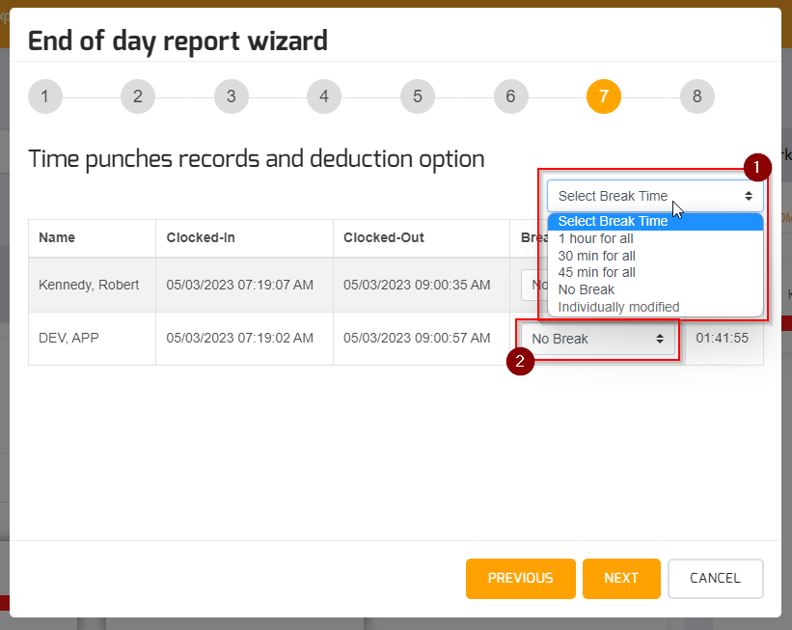Screen dimensions: 792x630
Task: Click the NEXT button
Action: [621, 578]
